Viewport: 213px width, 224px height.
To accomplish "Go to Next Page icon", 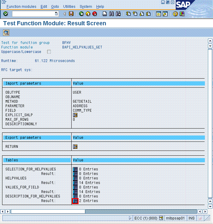I will 142,14.
